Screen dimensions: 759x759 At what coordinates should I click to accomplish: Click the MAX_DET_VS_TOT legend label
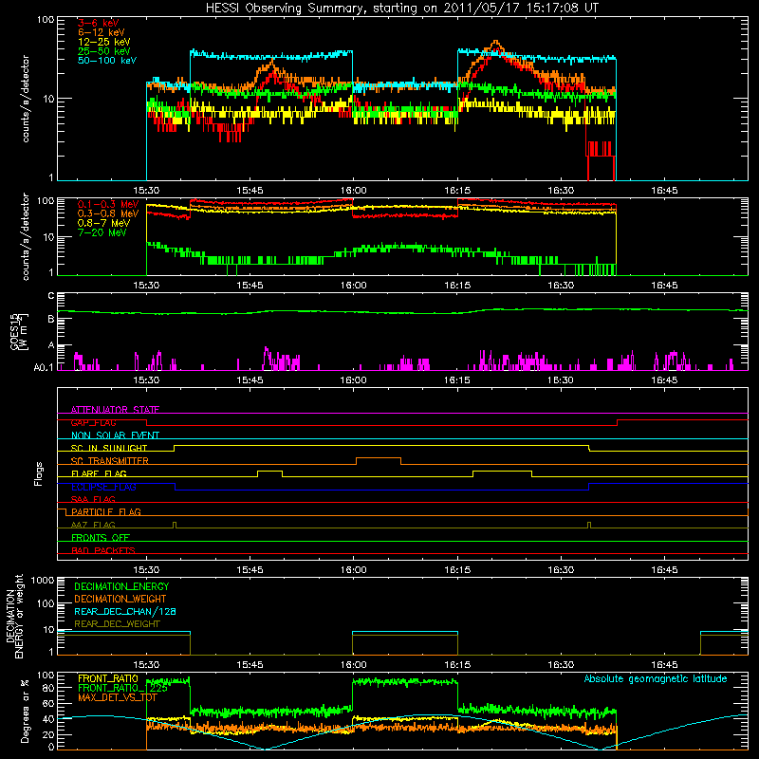pos(118,697)
